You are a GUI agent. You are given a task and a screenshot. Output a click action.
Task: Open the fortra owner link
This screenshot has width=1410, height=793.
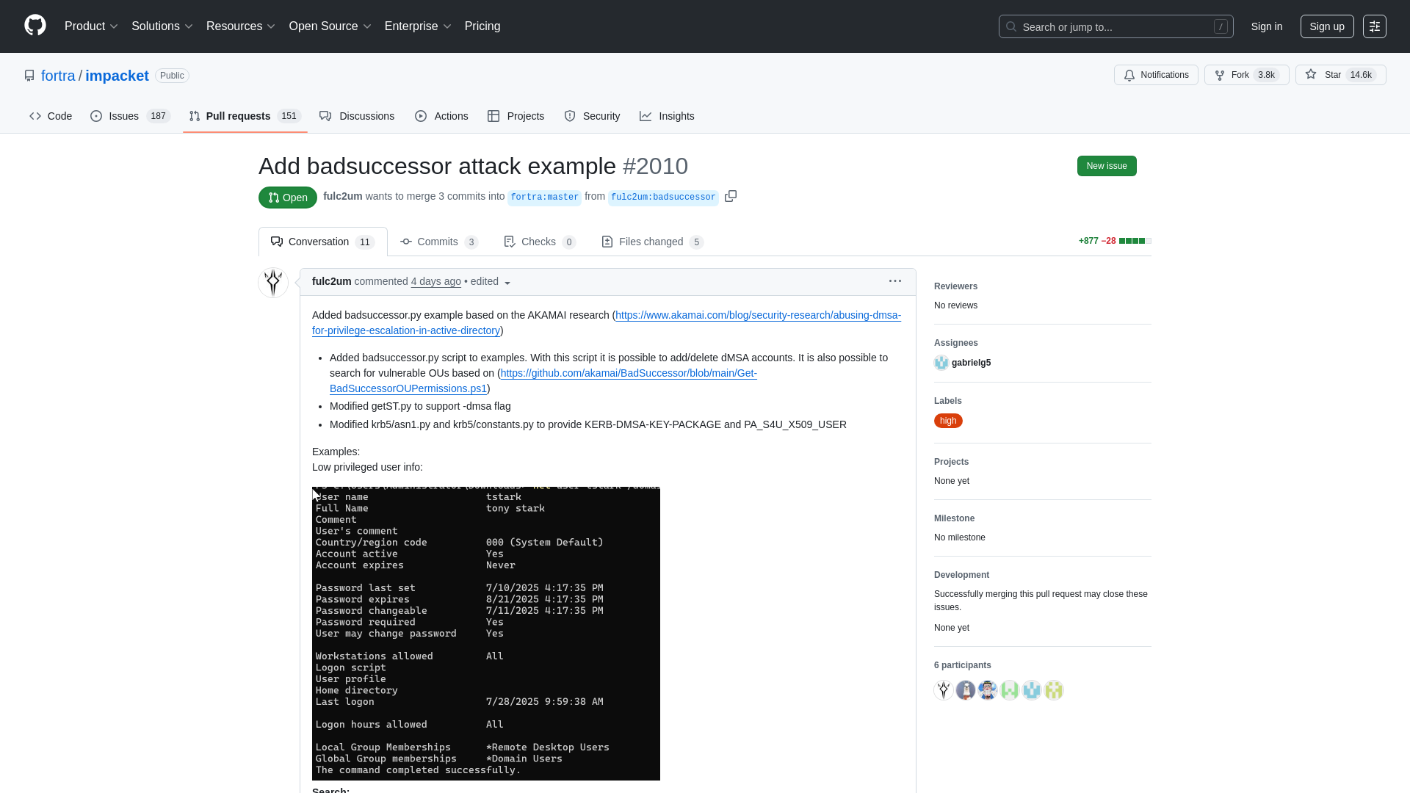point(58,76)
